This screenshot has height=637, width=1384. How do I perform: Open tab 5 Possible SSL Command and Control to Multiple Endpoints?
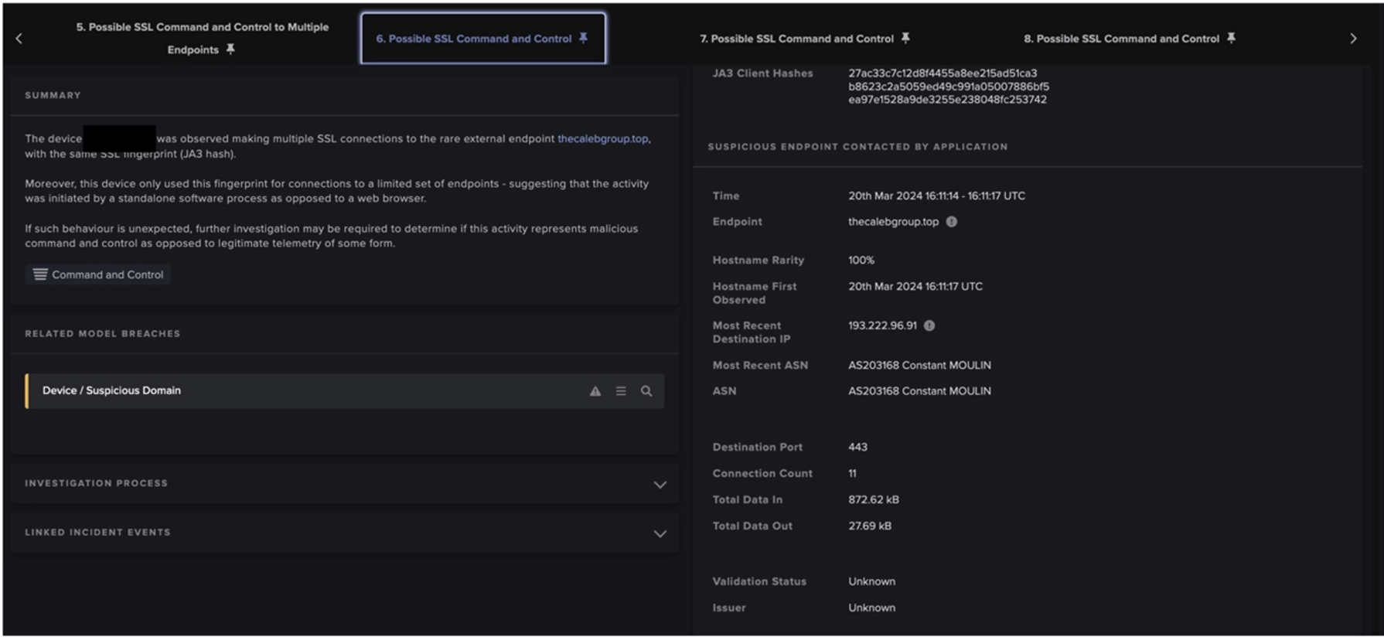coord(202,38)
